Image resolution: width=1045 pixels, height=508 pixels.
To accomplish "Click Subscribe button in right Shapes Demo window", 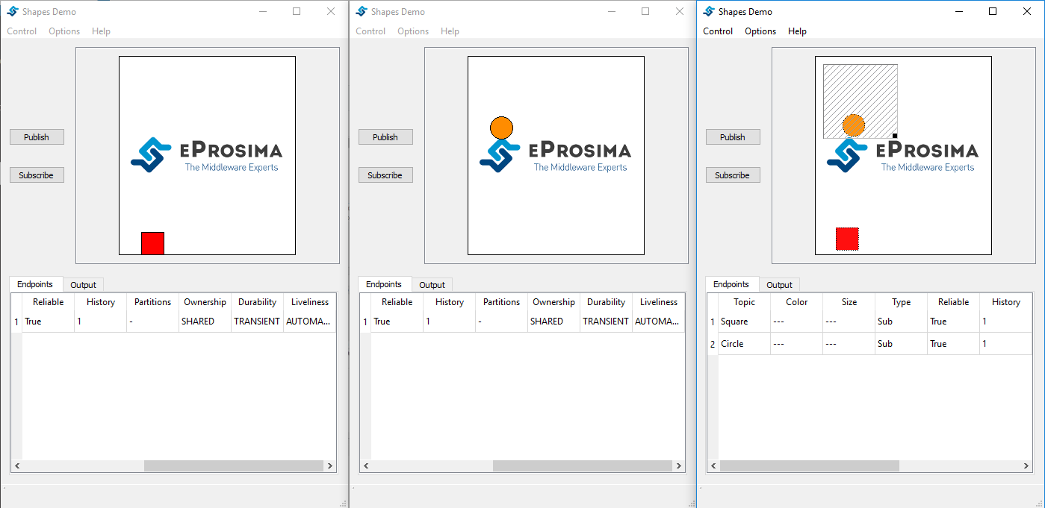I will click(x=733, y=175).
